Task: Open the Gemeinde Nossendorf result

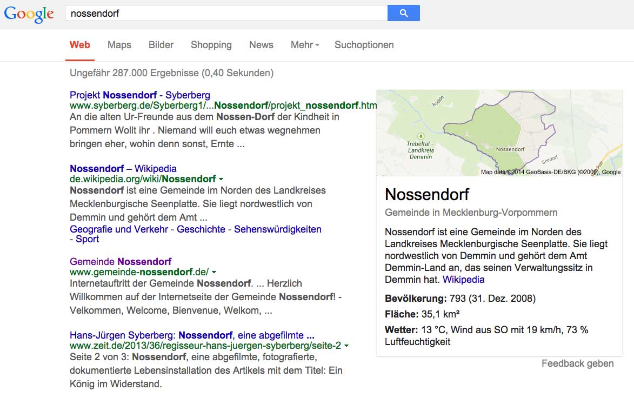Action: [121, 262]
